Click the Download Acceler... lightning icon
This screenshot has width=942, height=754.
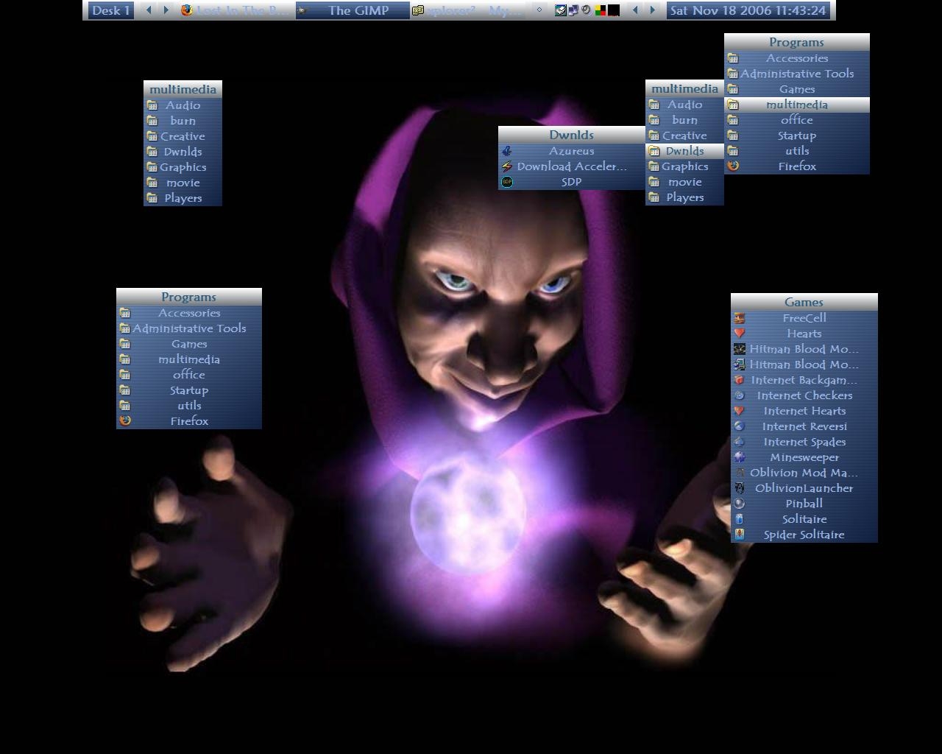(507, 166)
